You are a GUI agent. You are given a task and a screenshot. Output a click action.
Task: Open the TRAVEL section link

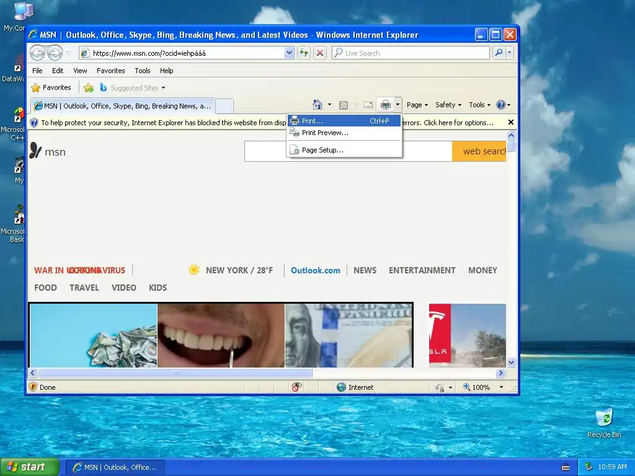pos(84,288)
